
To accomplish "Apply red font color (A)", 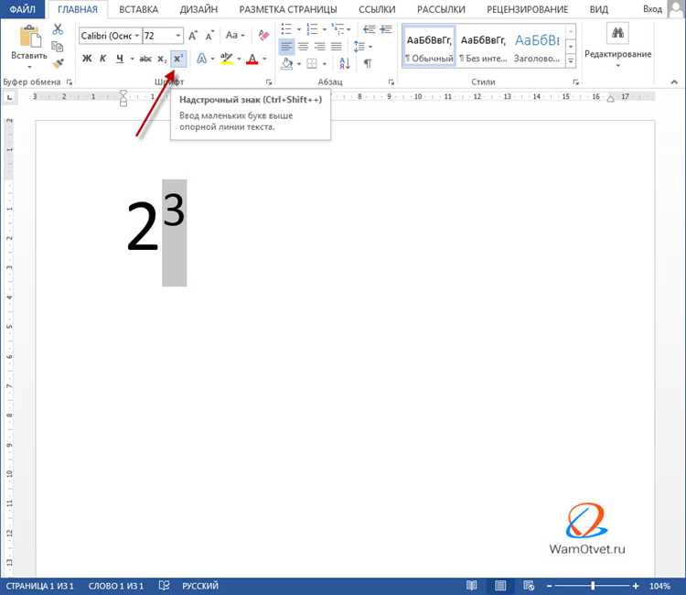I will coord(252,59).
